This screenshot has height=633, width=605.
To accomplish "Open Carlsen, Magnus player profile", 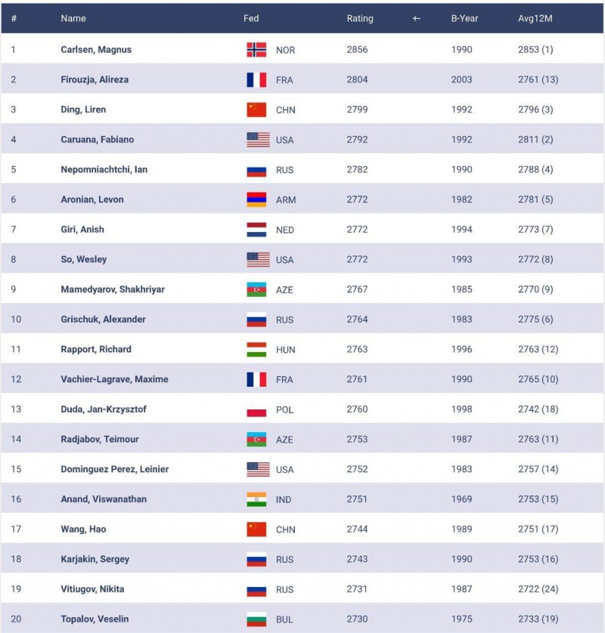I will coord(96,50).
